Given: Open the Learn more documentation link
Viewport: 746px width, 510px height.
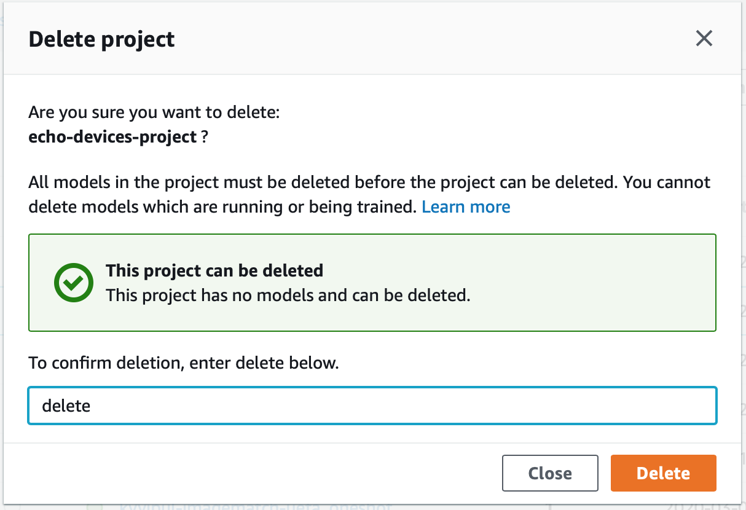Looking at the screenshot, I should 466,206.
